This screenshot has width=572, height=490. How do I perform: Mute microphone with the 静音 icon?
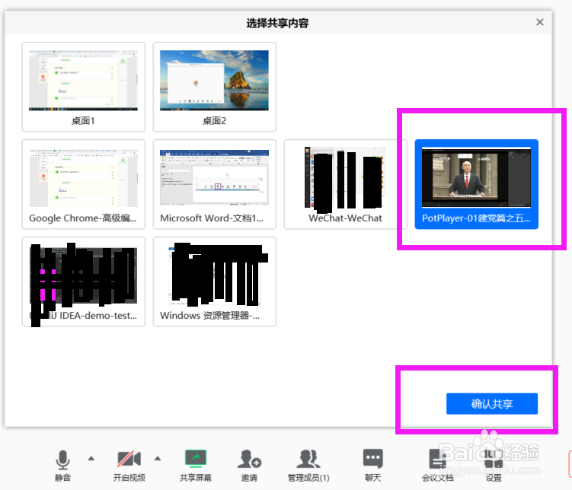click(x=62, y=460)
